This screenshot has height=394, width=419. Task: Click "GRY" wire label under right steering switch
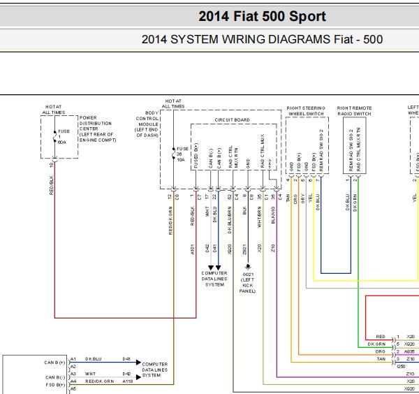coord(303,198)
